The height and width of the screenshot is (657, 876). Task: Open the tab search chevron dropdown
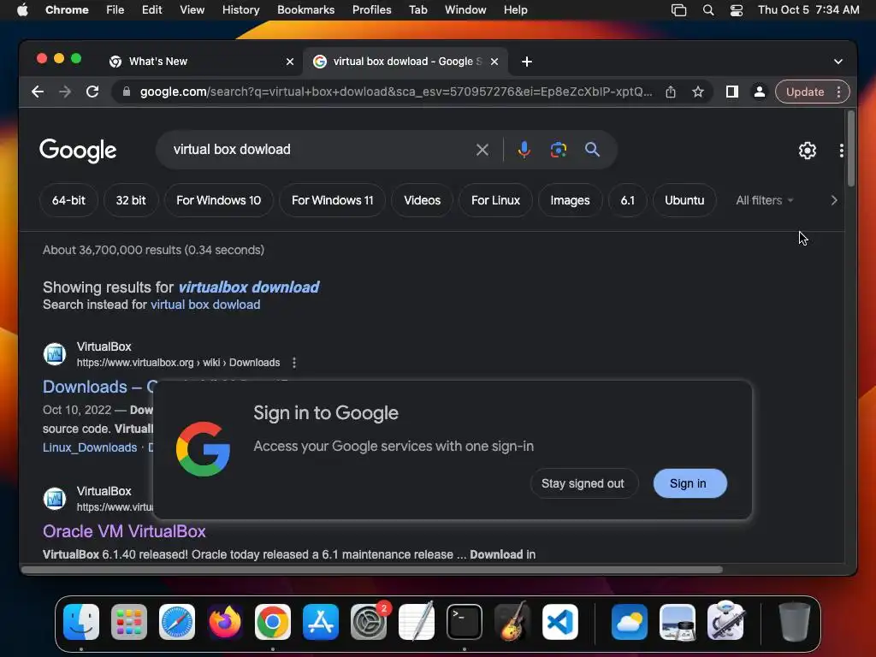tap(838, 62)
